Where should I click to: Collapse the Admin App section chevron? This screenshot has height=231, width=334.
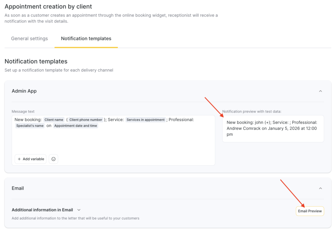point(320,91)
